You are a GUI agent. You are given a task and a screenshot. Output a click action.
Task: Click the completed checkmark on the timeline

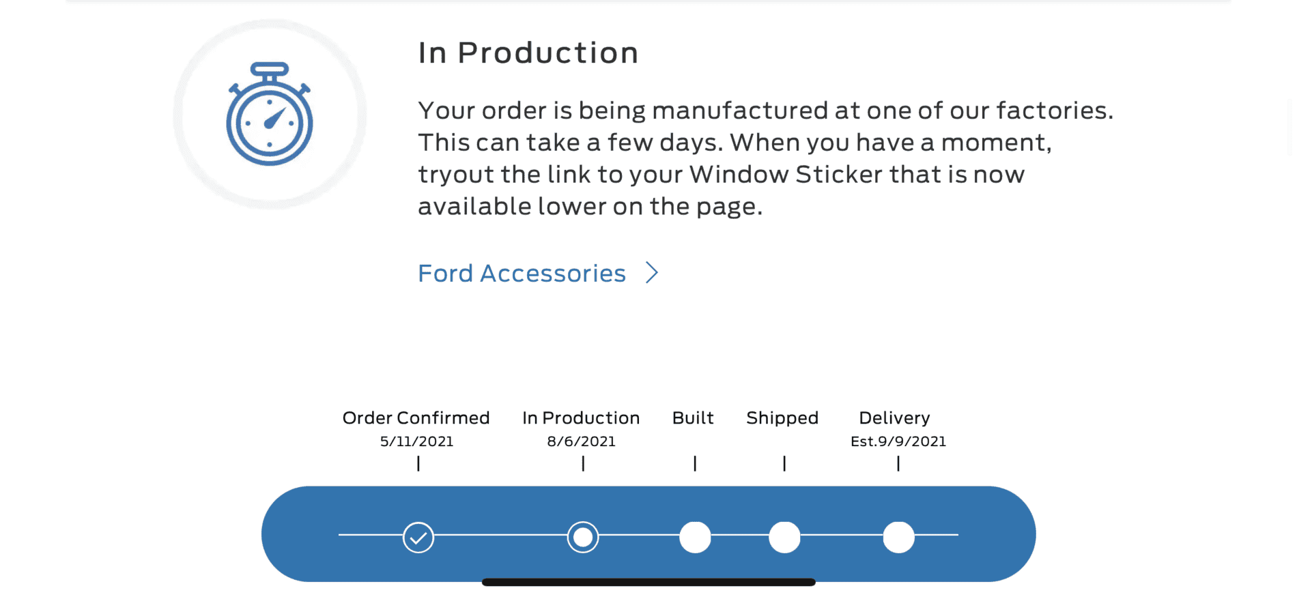(417, 537)
